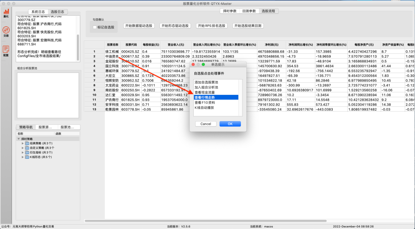Click the 净利润(元) column header

coord(272,45)
